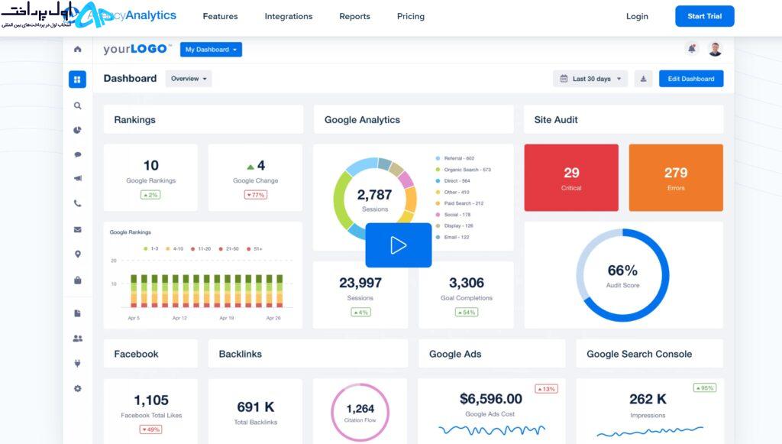Open the shopping bag icon in sidebar

click(77, 280)
